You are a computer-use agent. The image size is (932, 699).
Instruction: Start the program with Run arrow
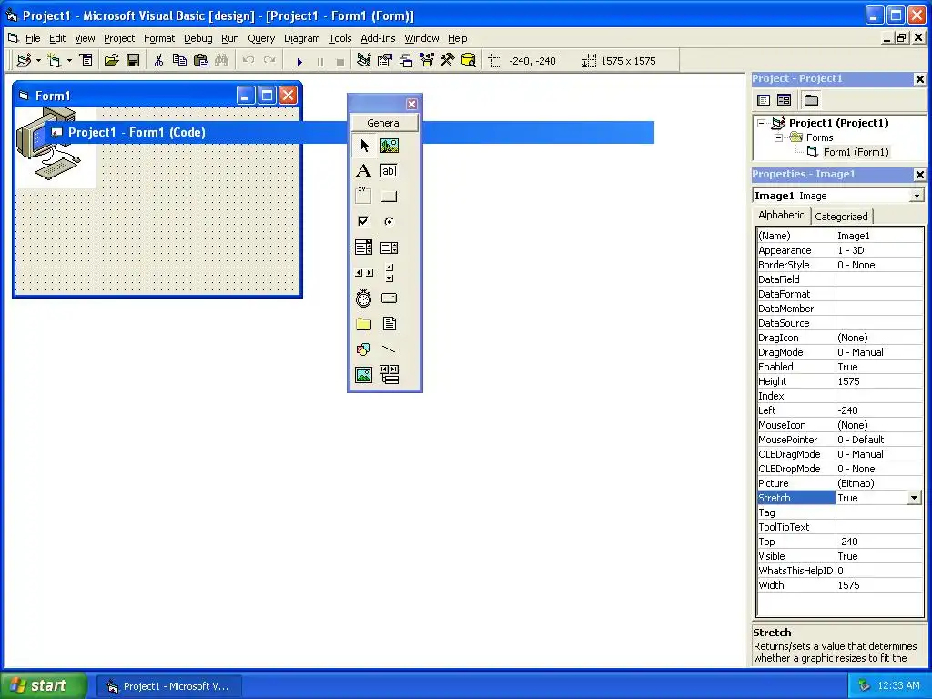[x=299, y=61]
